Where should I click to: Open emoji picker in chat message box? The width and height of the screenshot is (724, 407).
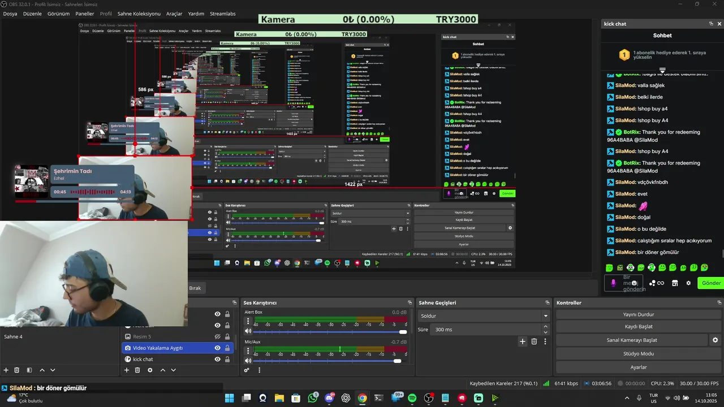pos(635,283)
